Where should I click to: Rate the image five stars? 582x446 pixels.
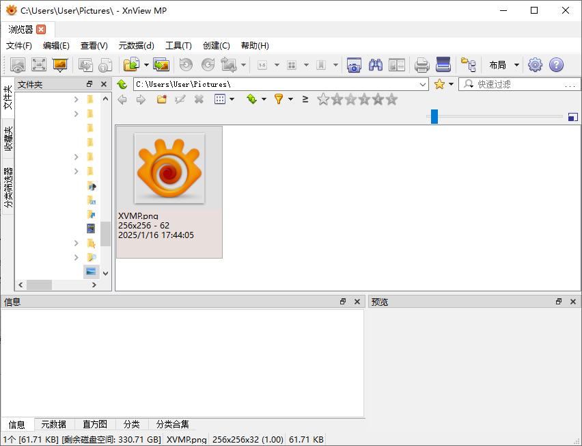coord(391,99)
